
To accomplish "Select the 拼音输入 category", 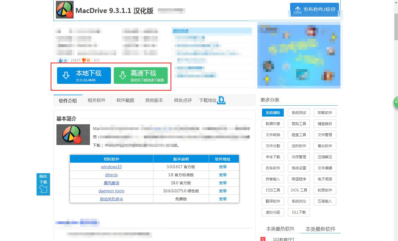I will pos(273,179).
